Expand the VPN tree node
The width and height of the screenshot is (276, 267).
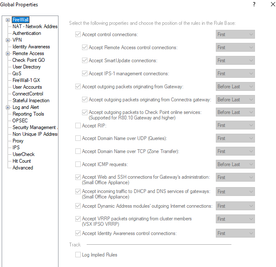tap(8, 40)
